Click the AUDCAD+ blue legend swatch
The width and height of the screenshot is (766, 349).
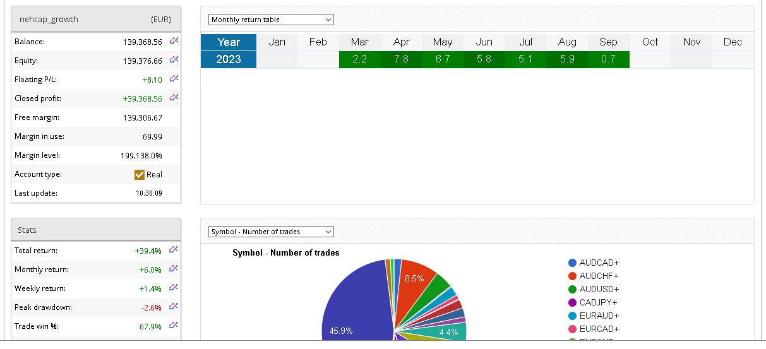pyautogui.click(x=572, y=263)
